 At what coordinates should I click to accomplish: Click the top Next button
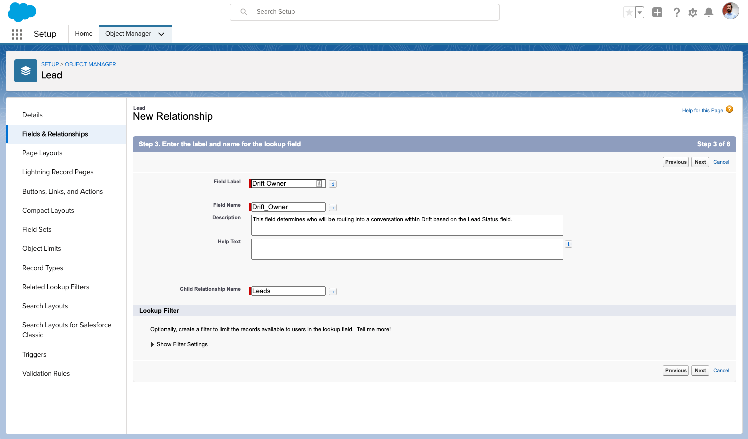click(x=700, y=162)
